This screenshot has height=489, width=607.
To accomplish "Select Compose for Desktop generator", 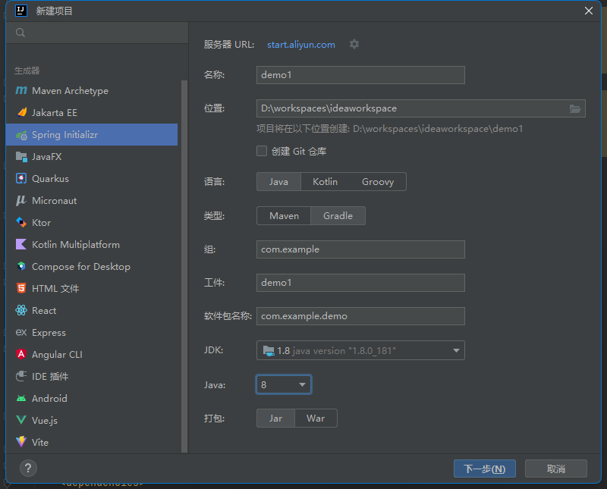I will [92, 267].
